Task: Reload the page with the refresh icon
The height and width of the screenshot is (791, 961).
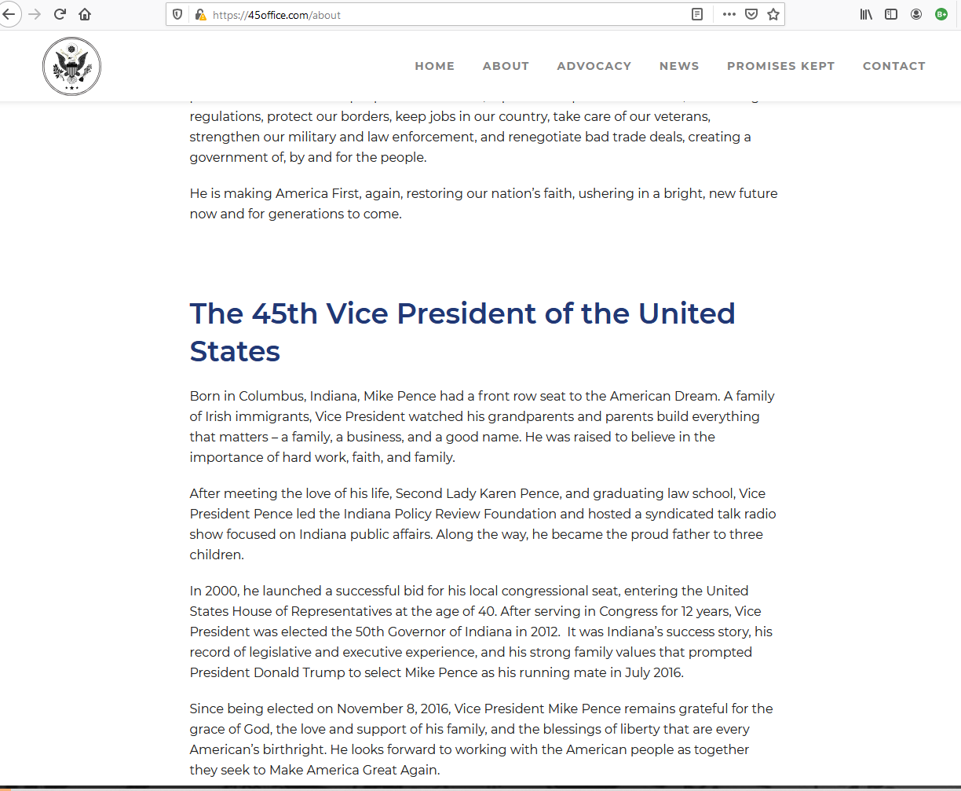Action: coord(60,14)
